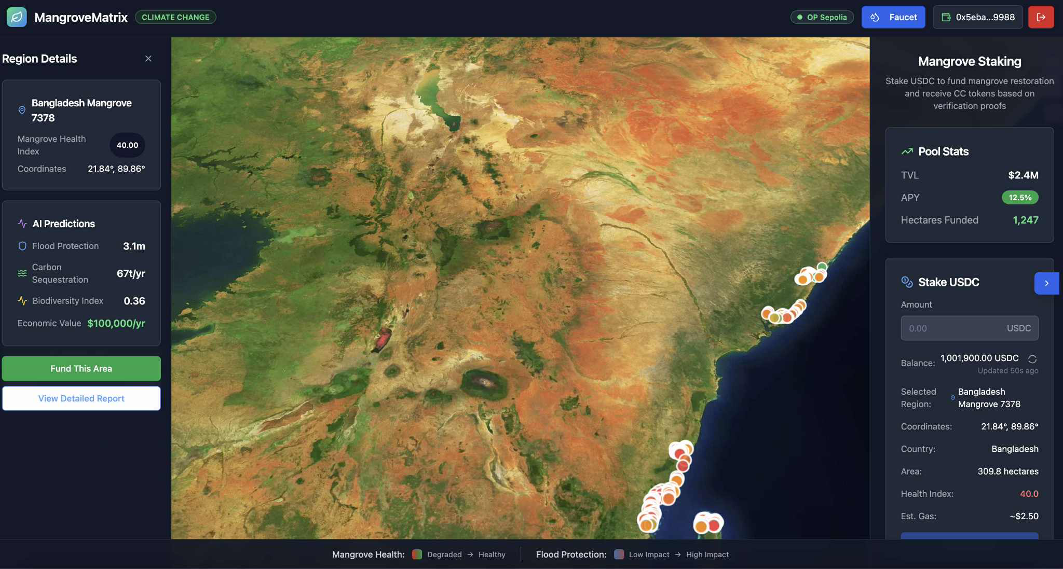
Task: Click the Mangrove Health legend color swatch
Action: point(417,554)
